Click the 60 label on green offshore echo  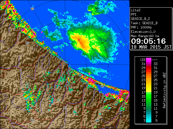[x=97, y=9]
